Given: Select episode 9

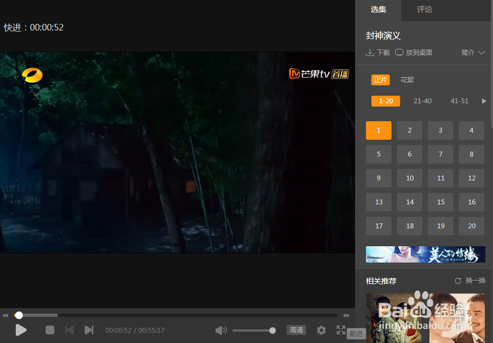Looking at the screenshot, I should (x=378, y=178).
